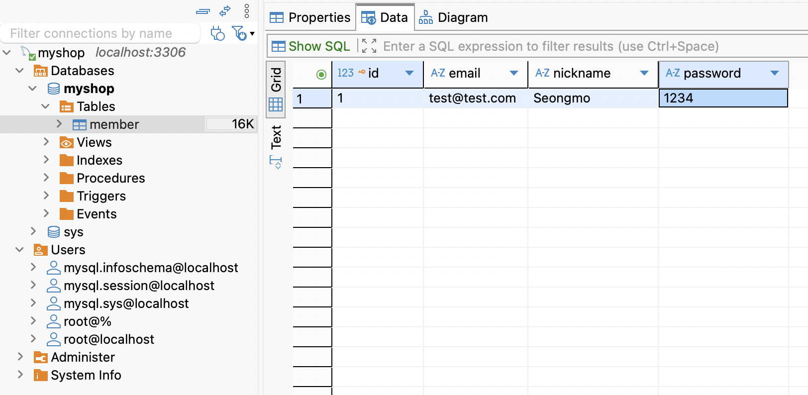
Task: Switch to the Data tab
Action: pyautogui.click(x=385, y=18)
